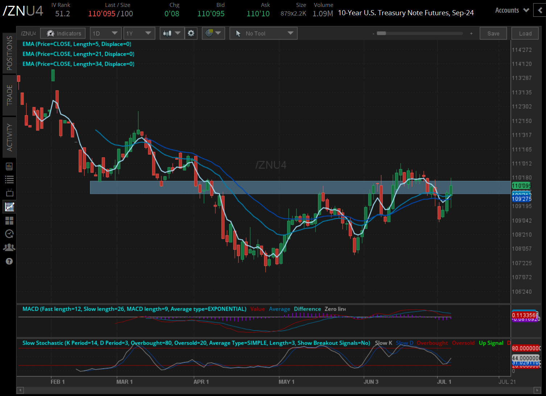Open the education book icon in sidebar
The height and width of the screenshot is (396, 546).
pos(9,166)
